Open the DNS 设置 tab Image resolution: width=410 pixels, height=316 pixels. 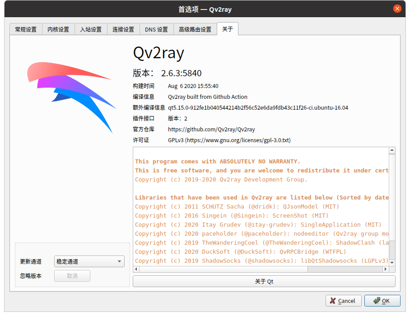[x=156, y=28]
